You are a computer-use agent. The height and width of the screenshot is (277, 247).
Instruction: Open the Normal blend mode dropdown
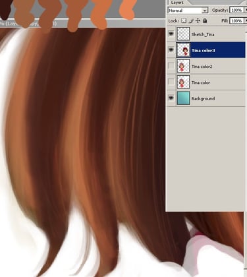coord(188,11)
